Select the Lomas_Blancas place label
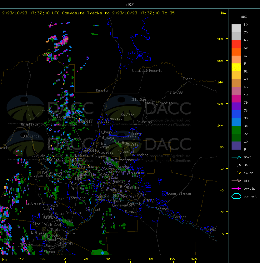 pos(179,193)
